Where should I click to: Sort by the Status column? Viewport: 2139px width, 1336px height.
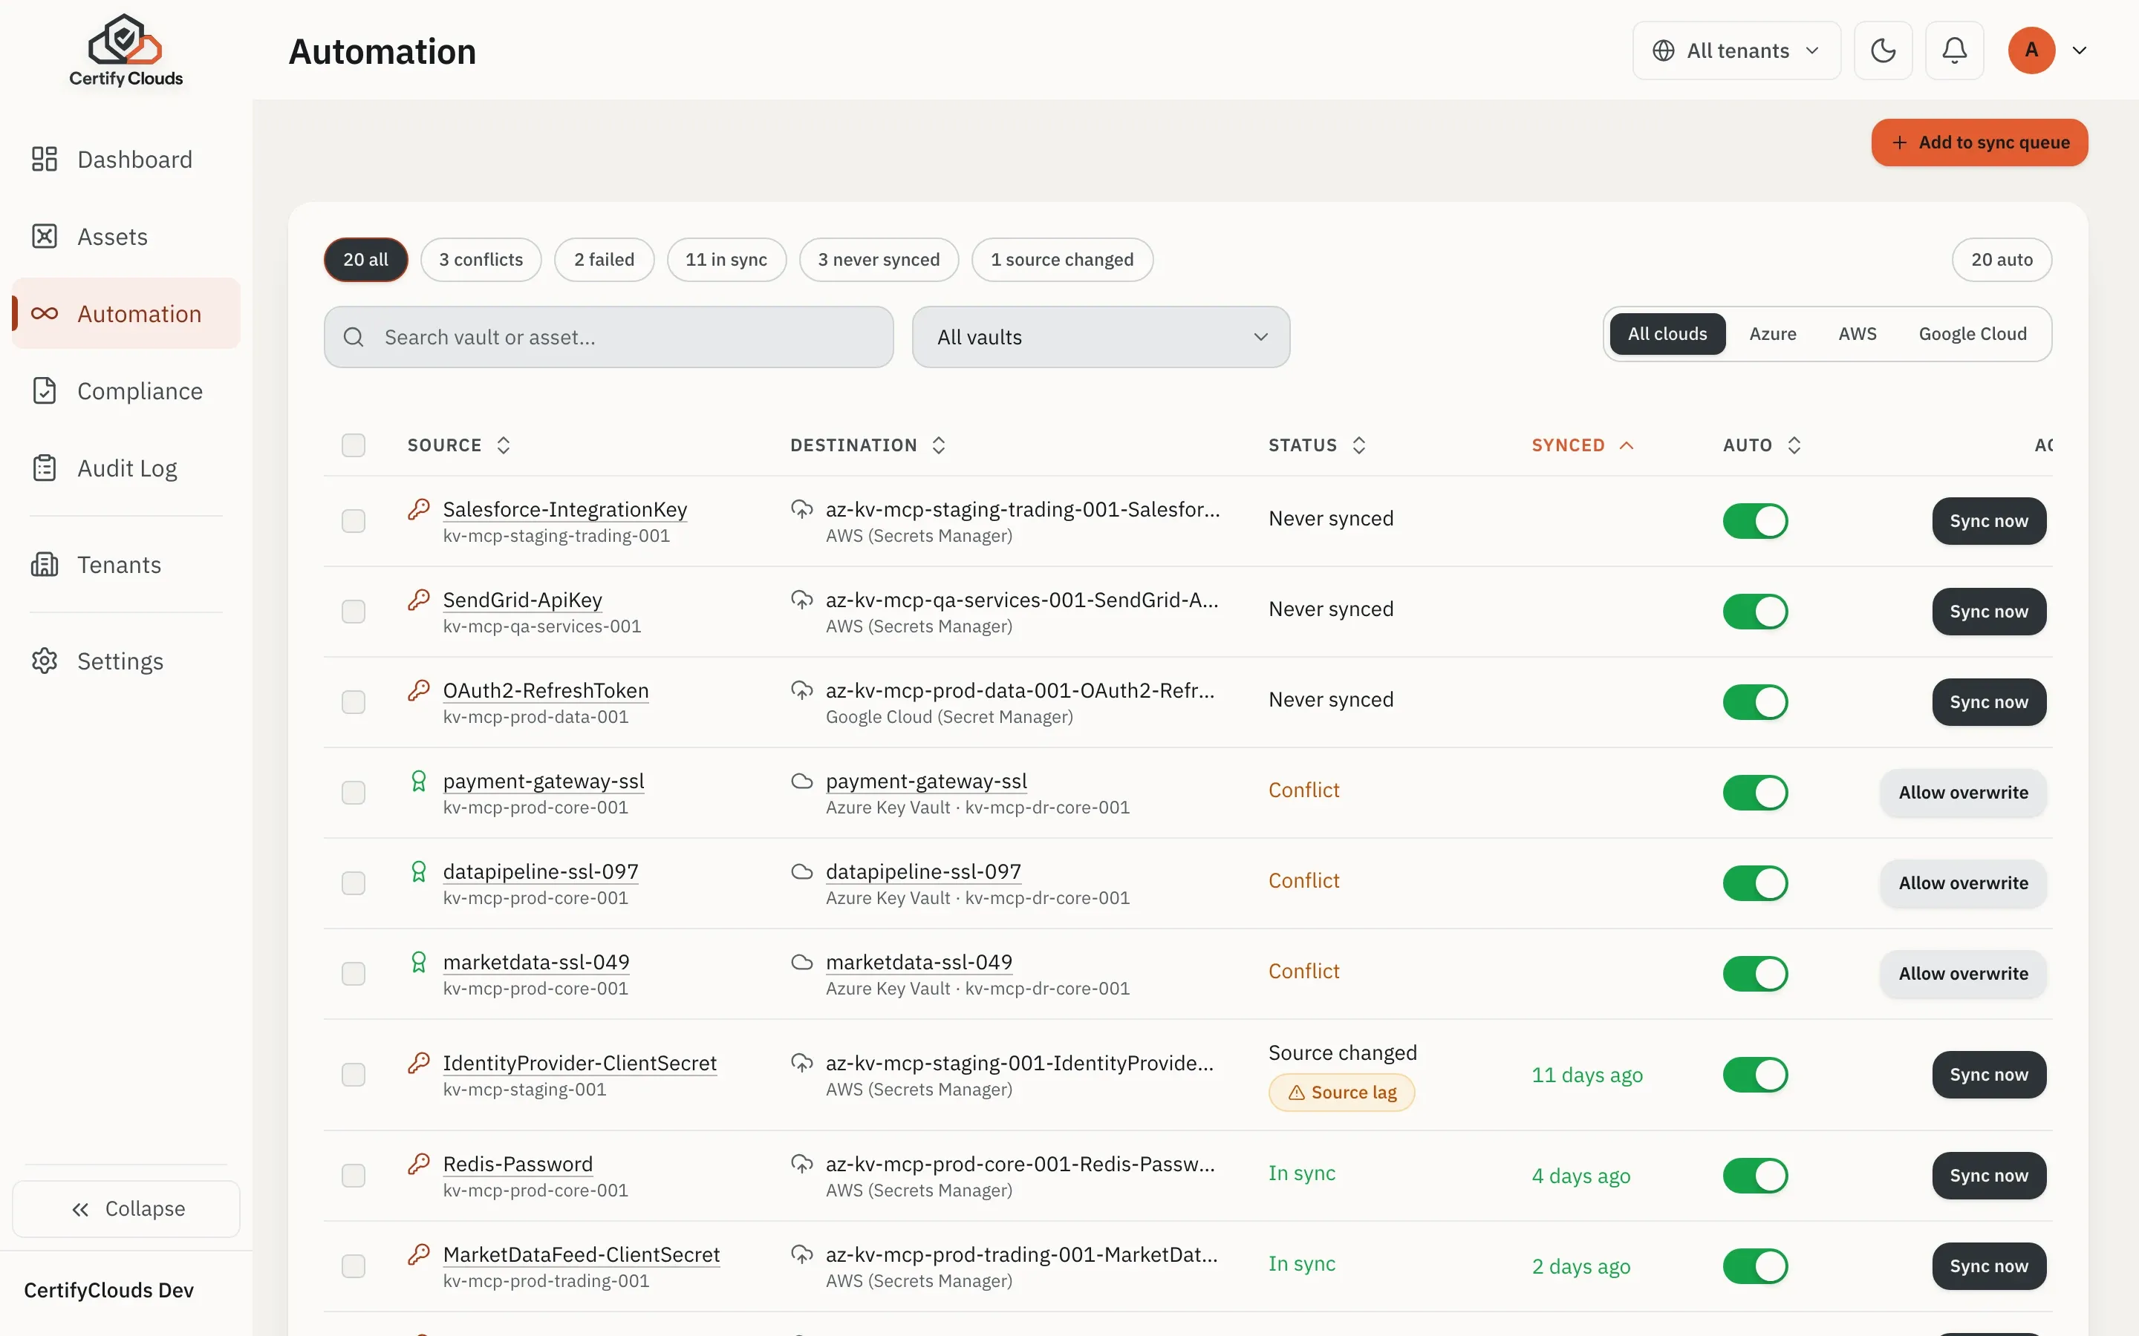click(1318, 445)
